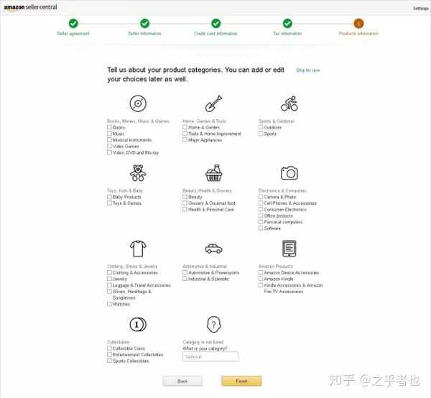Image resolution: width=431 pixels, height=398 pixels.
Task: Click the yellow Finish button
Action: [241, 381]
